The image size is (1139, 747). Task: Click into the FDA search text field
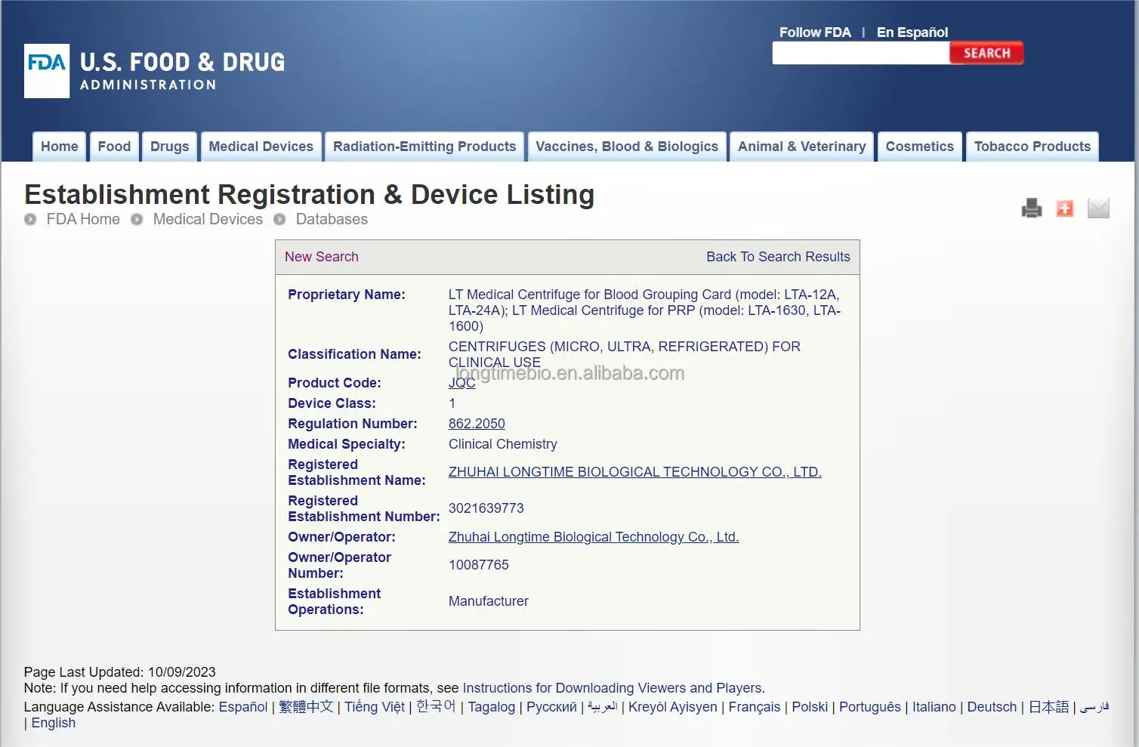coord(860,53)
